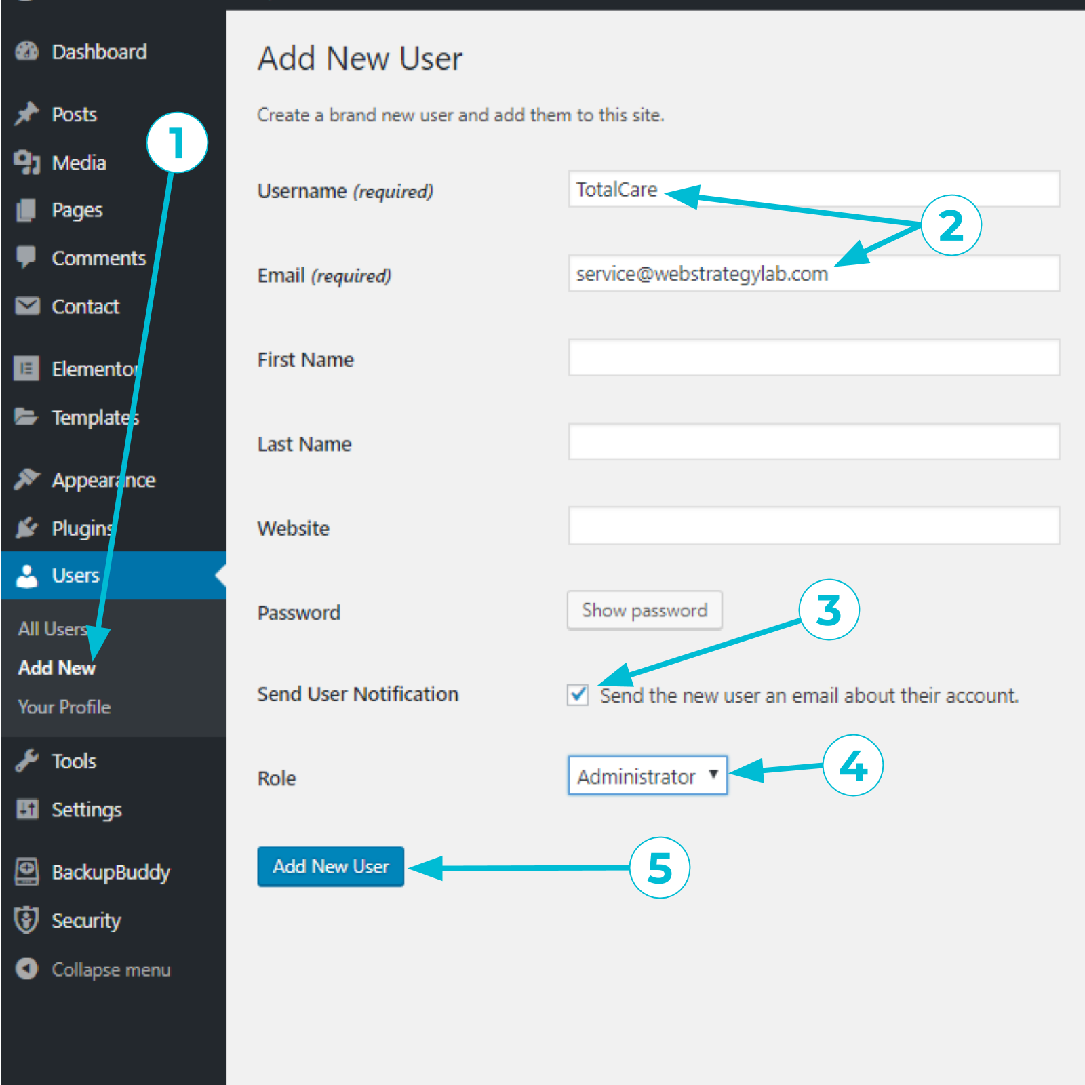This screenshot has width=1085, height=1085.
Task: Go to the Posts menu
Action: point(75,114)
